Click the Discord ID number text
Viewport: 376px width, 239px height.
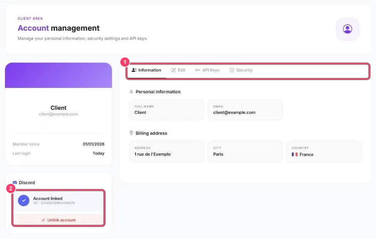pos(54,203)
